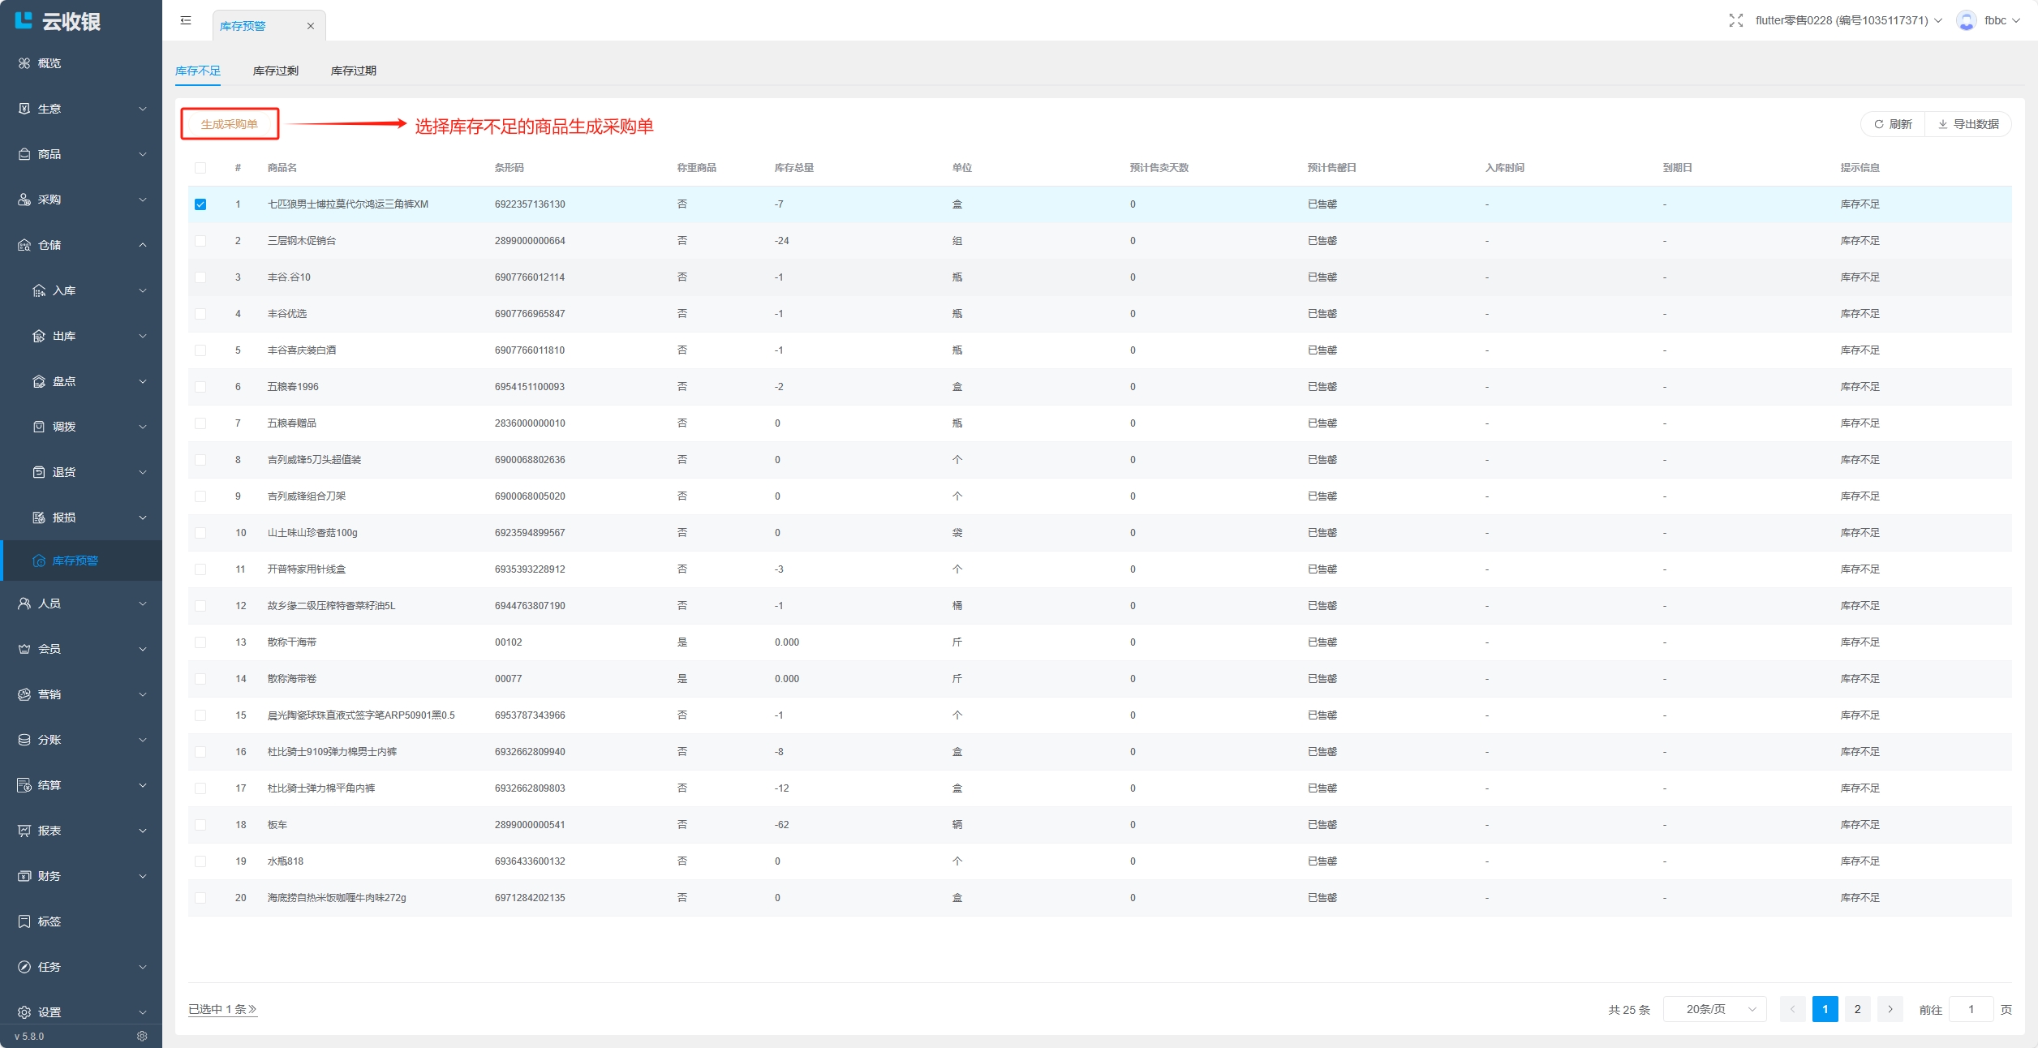Click the user avatar icon
Screen dimensions: 2038x1048
click(1966, 20)
